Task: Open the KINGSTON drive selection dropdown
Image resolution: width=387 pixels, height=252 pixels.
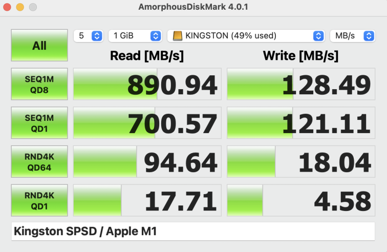Action: [246, 36]
